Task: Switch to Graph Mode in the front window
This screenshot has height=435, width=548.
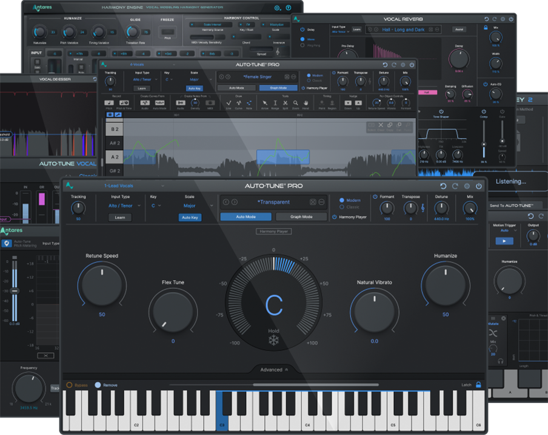Action: (301, 215)
